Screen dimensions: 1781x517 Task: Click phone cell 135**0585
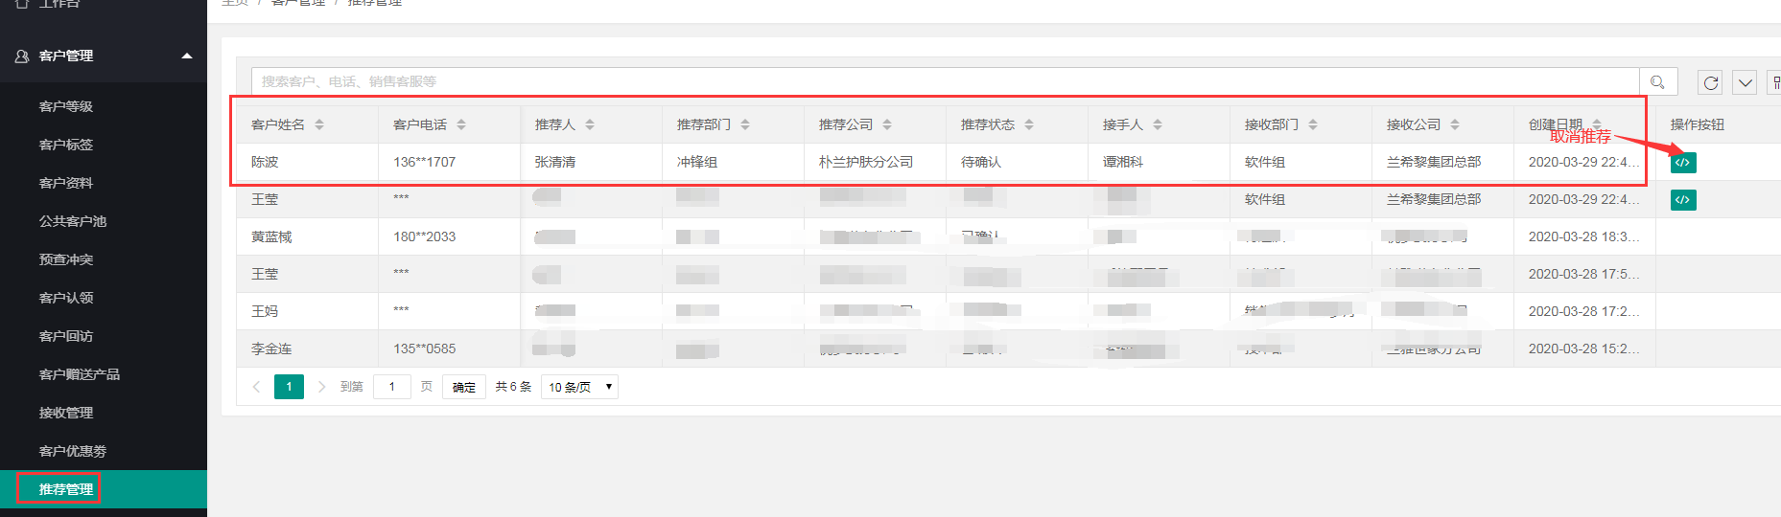click(x=424, y=349)
